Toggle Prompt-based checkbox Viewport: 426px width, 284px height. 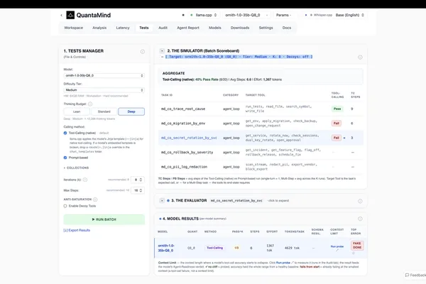tap(65, 158)
